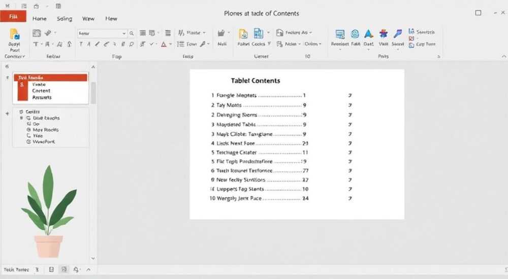Select the red slide thumbnail in left panel
Viewport: 508px width, 279px height.
pyautogui.click(x=50, y=87)
